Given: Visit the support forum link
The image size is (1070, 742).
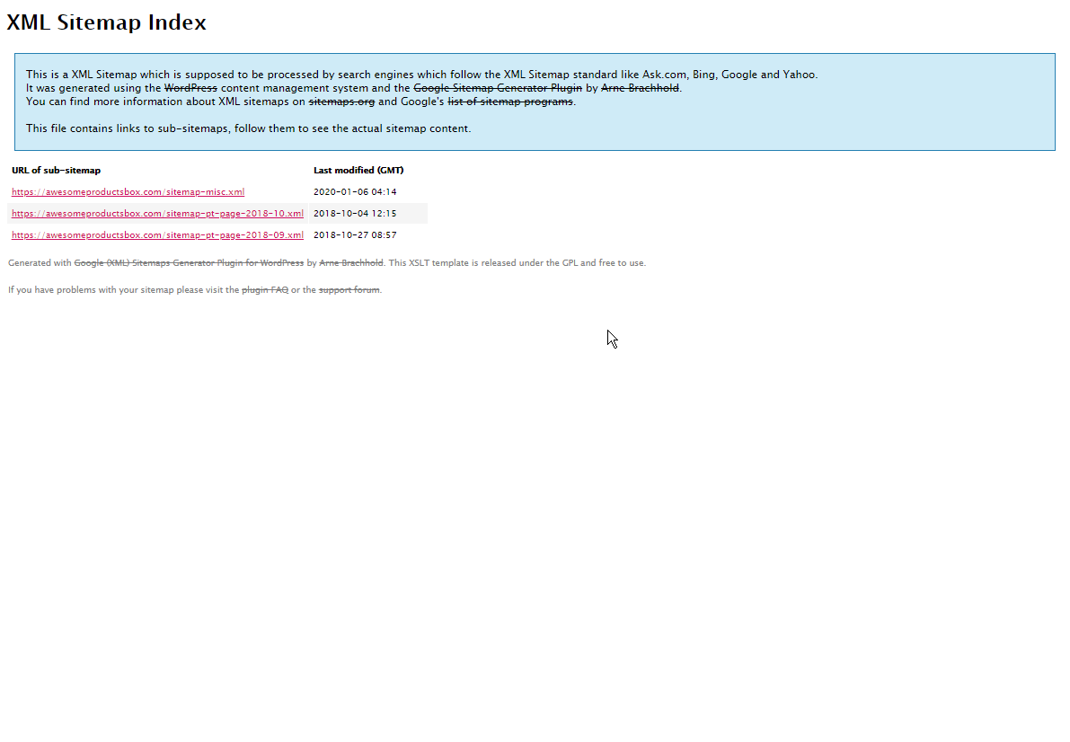Looking at the screenshot, I should [x=349, y=290].
